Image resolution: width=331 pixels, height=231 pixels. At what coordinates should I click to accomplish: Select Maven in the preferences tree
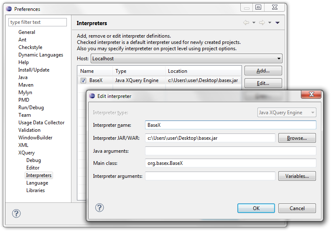pos(26,85)
